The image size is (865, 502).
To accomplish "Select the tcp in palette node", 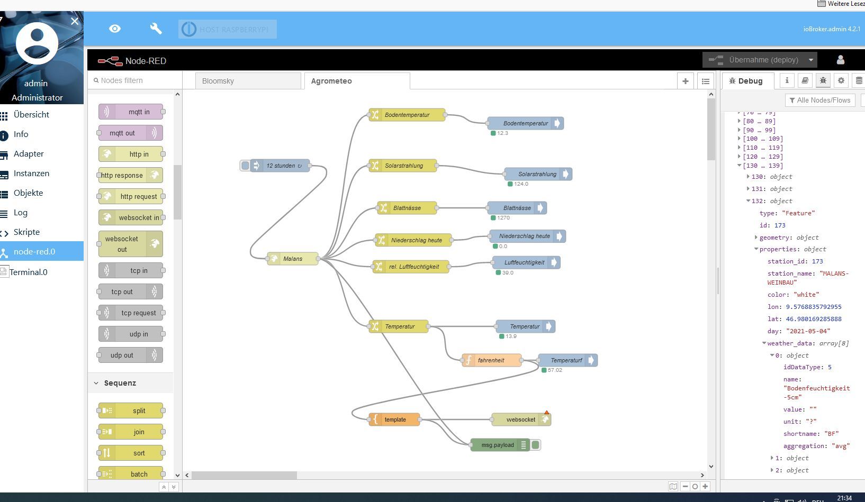I will tap(131, 270).
